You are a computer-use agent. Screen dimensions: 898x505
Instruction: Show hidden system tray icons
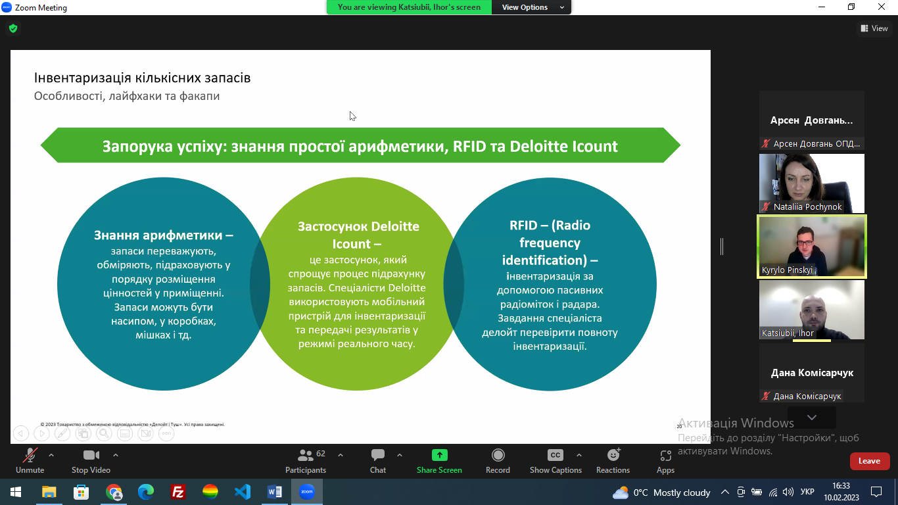click(x=725, y=492)
